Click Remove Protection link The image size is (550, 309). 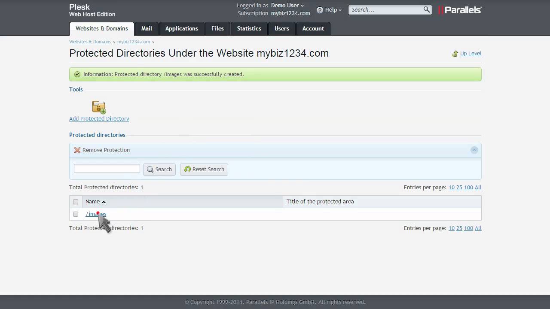tap(106, 150)
